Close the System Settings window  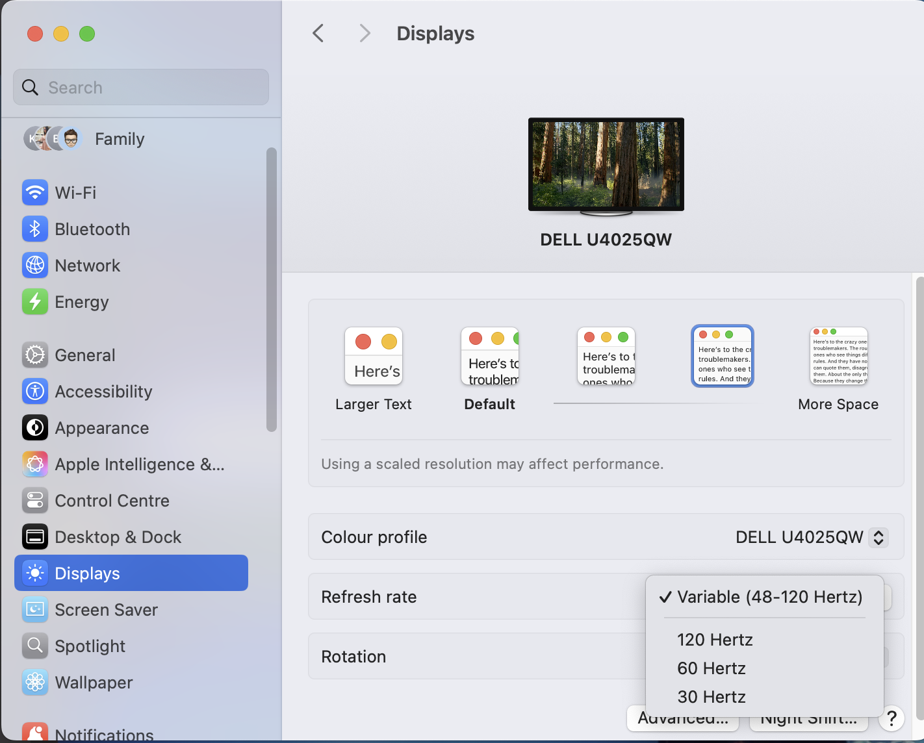[x=35, y=34]
